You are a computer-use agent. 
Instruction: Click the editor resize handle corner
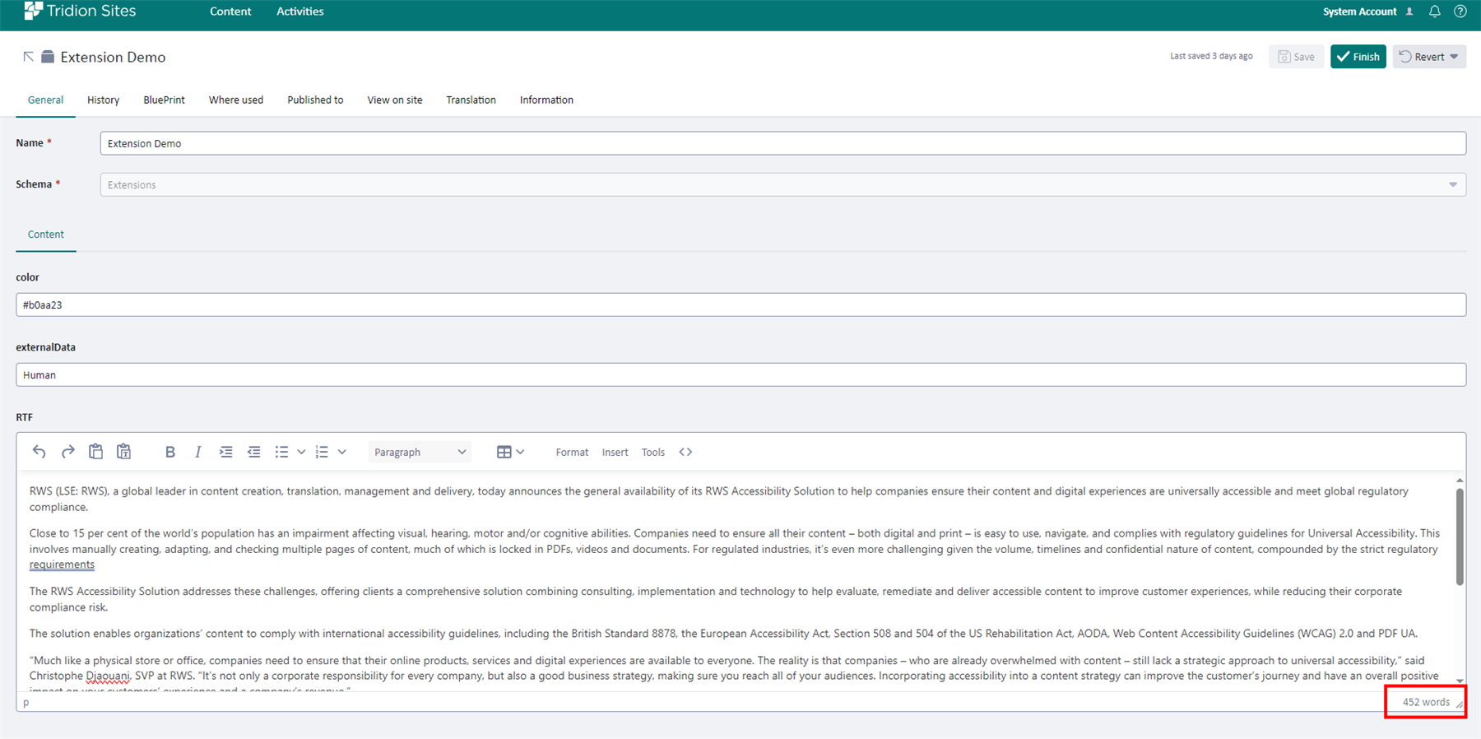point(1460,704)
